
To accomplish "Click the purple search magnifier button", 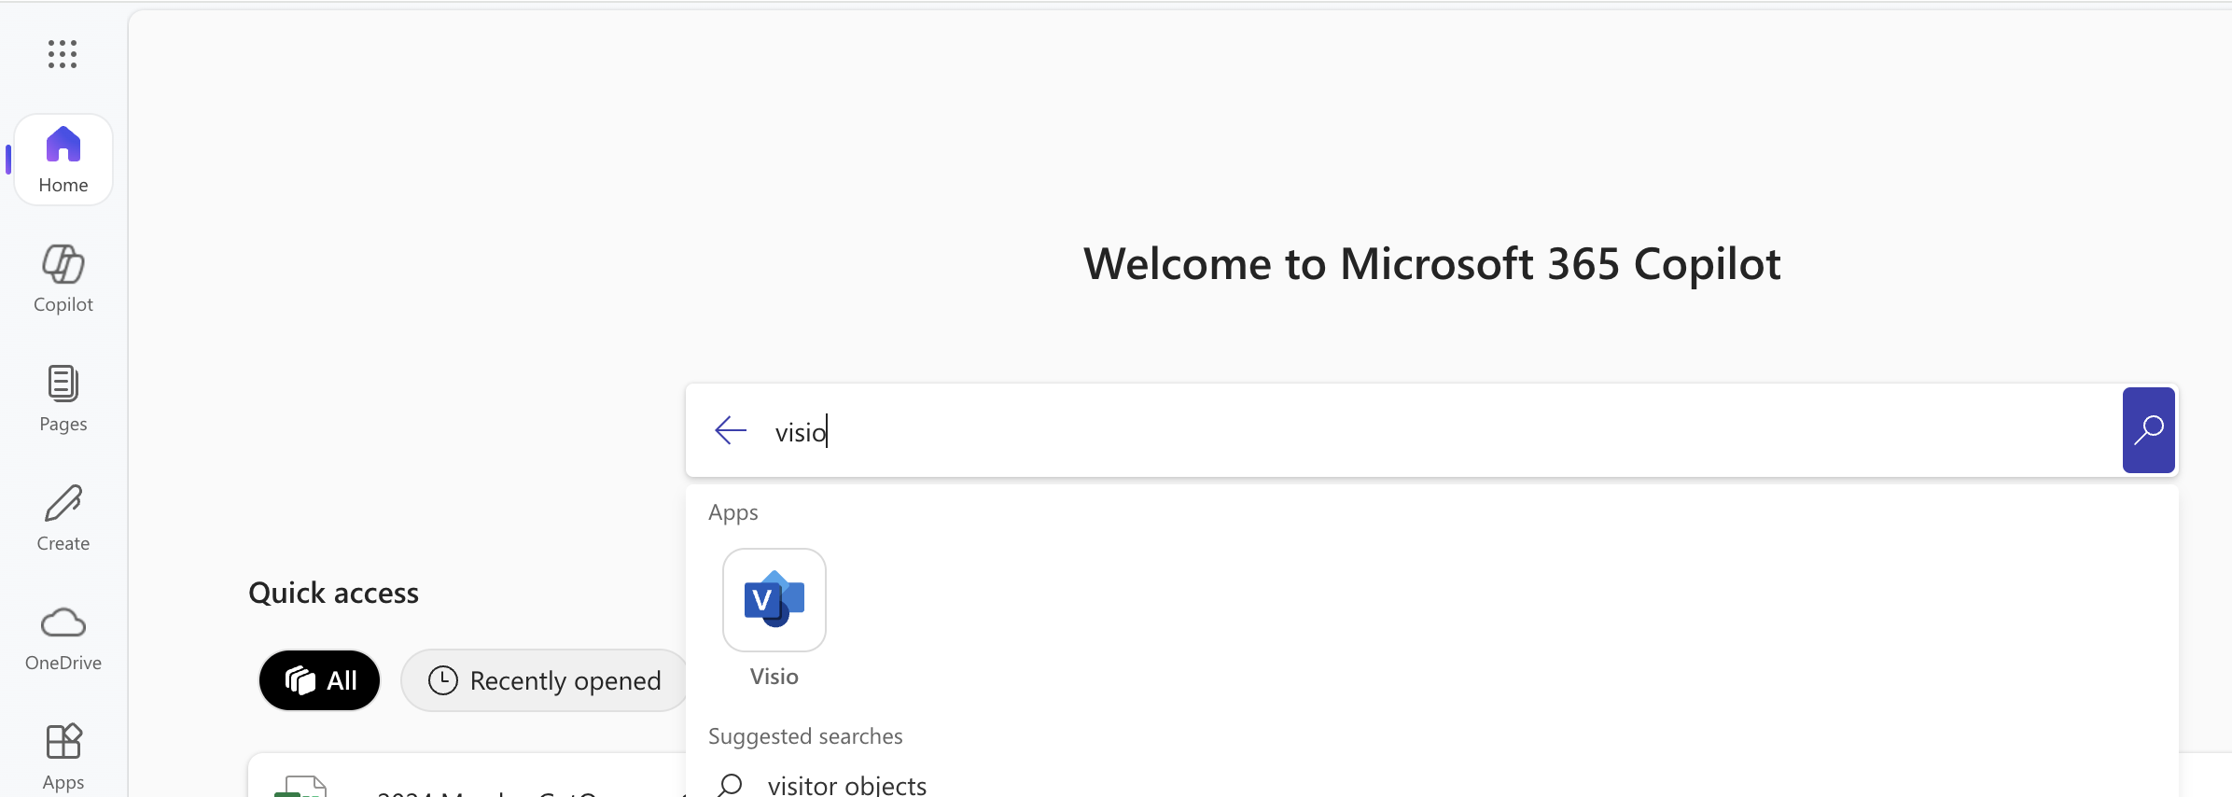I will (x=2148, y=429).
